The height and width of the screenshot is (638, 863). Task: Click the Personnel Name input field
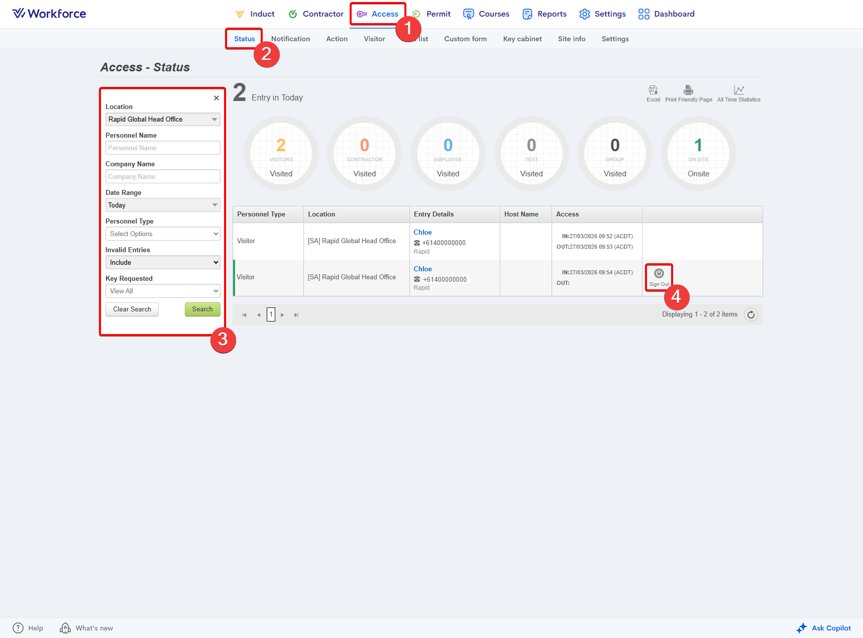point(163,148)
